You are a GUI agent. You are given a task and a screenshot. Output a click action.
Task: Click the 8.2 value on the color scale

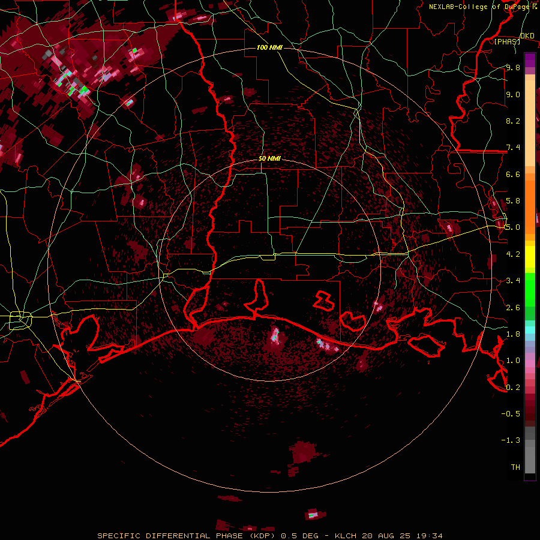[513, 121]
